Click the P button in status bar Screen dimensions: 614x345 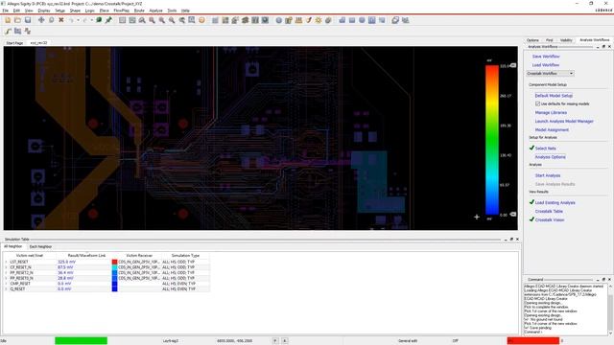(x=275, y=341)
